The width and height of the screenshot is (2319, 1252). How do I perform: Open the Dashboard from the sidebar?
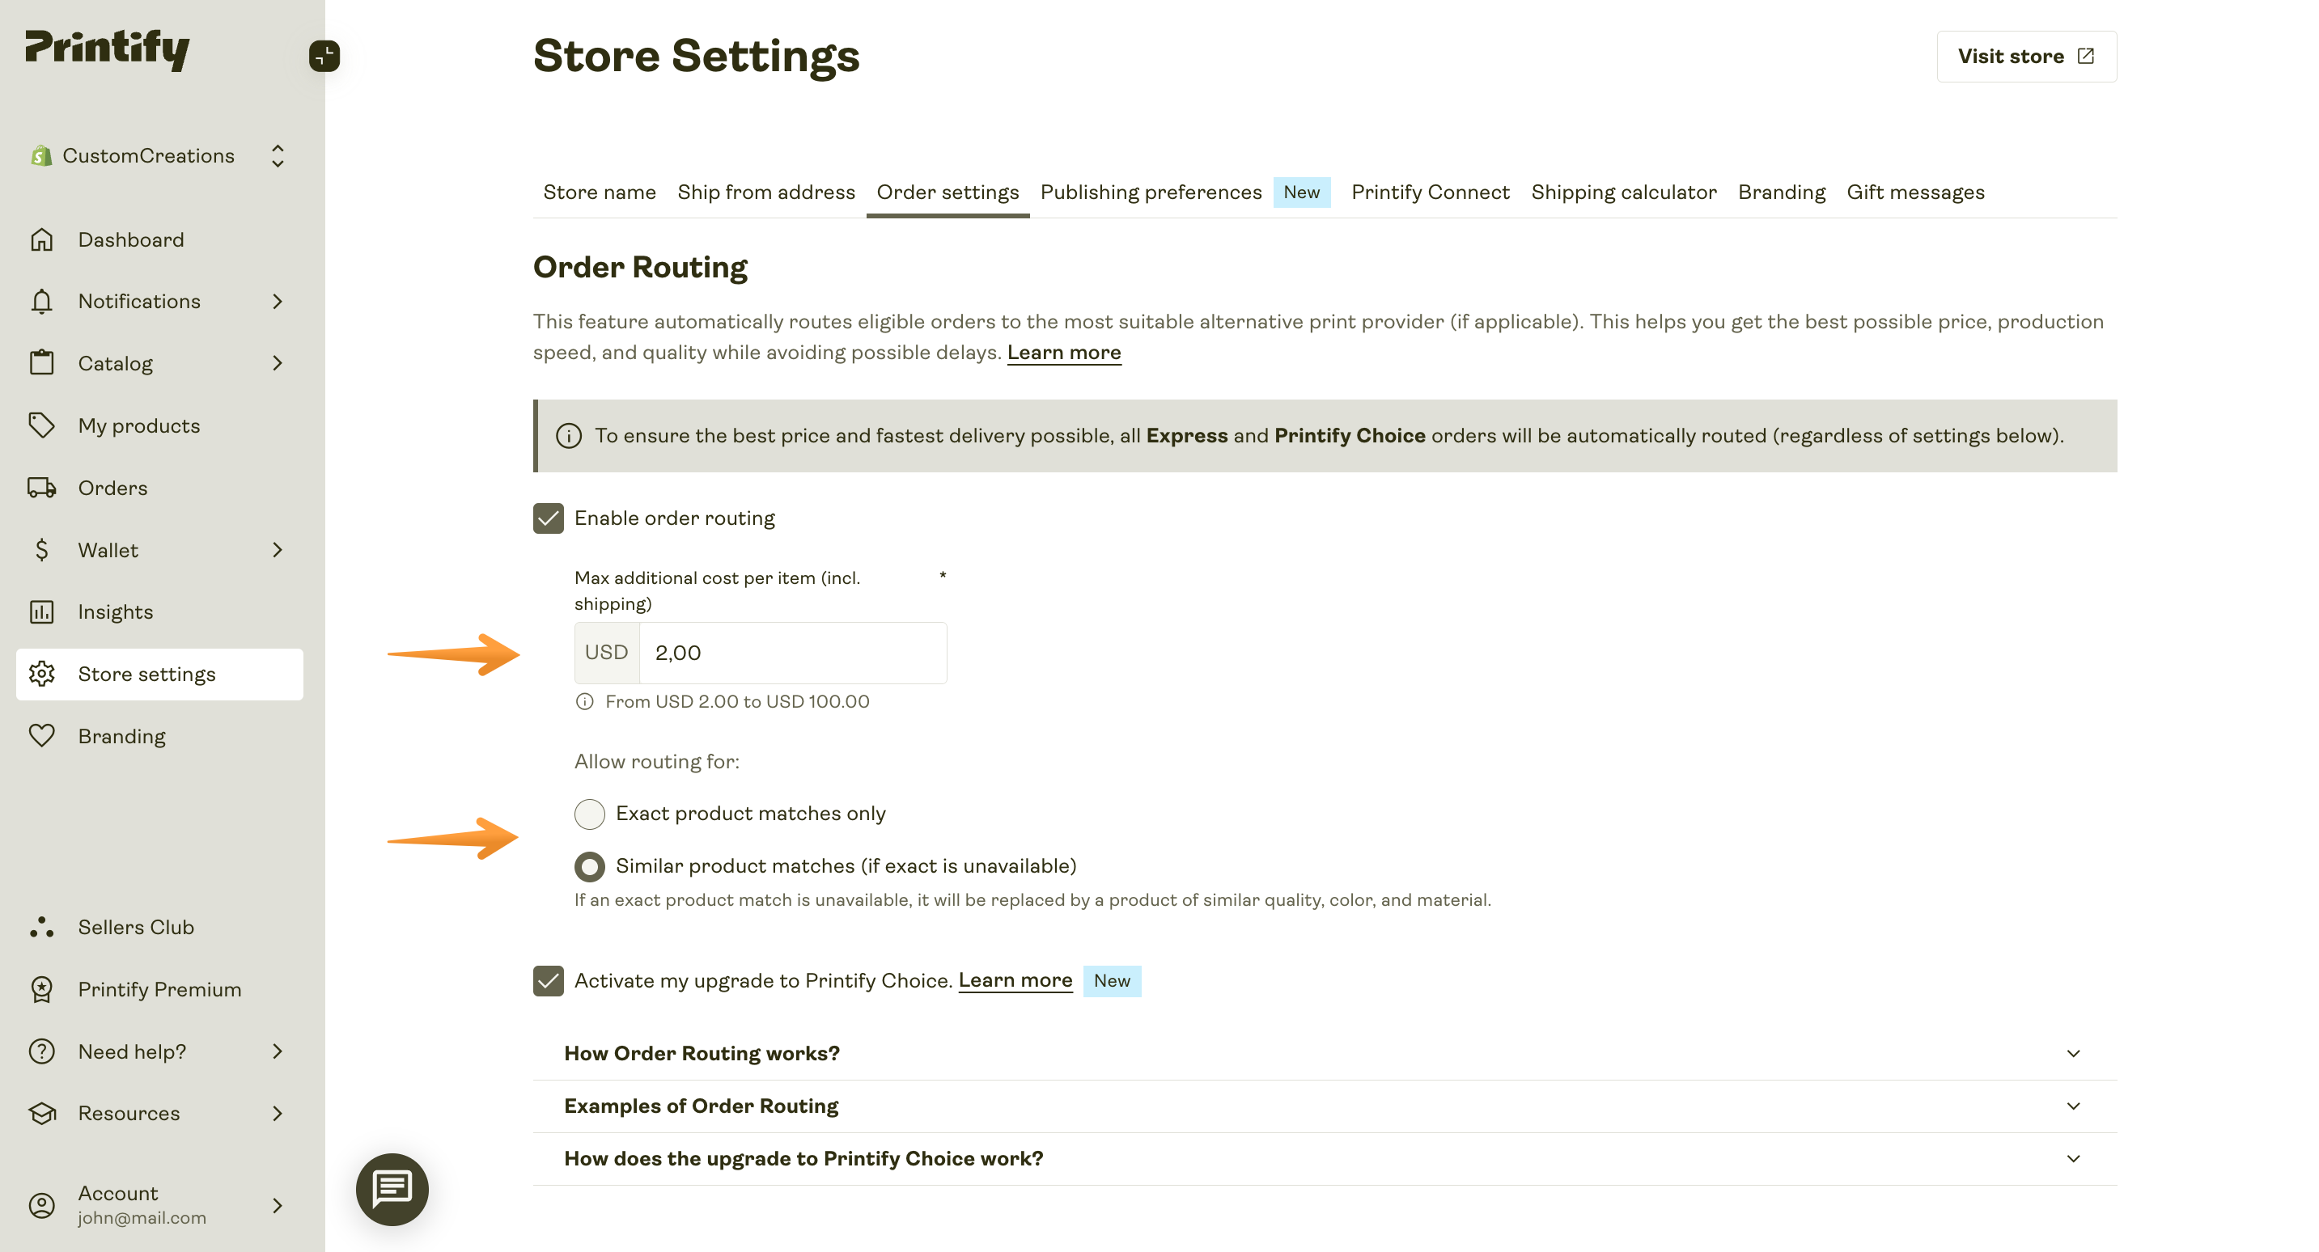(130, 239)
